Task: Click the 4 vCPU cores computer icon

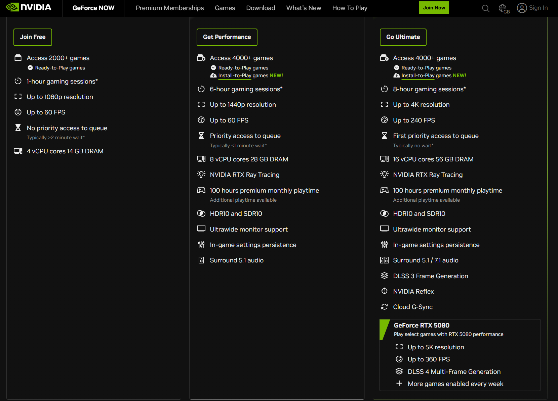Action: tap(18, 151)
